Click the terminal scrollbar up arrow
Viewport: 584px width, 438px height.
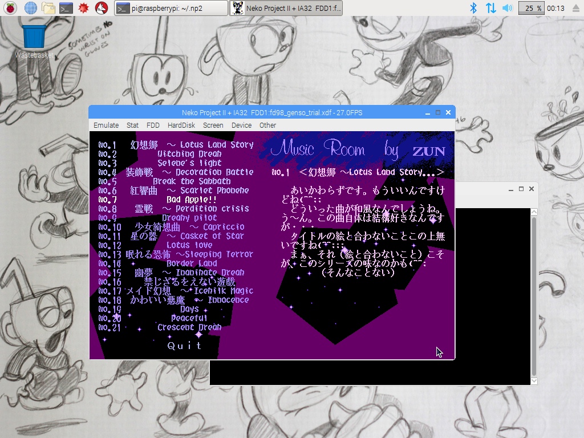tap(534, 212)
